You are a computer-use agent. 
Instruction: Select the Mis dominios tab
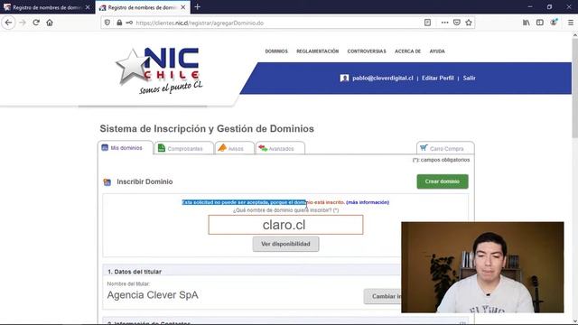[126, 148]
